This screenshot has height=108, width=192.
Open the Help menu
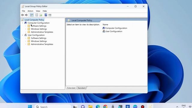pos(45,11)
